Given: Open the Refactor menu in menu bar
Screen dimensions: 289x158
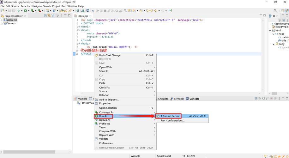Looking at the screenshot, I should [x=26, y=6].
